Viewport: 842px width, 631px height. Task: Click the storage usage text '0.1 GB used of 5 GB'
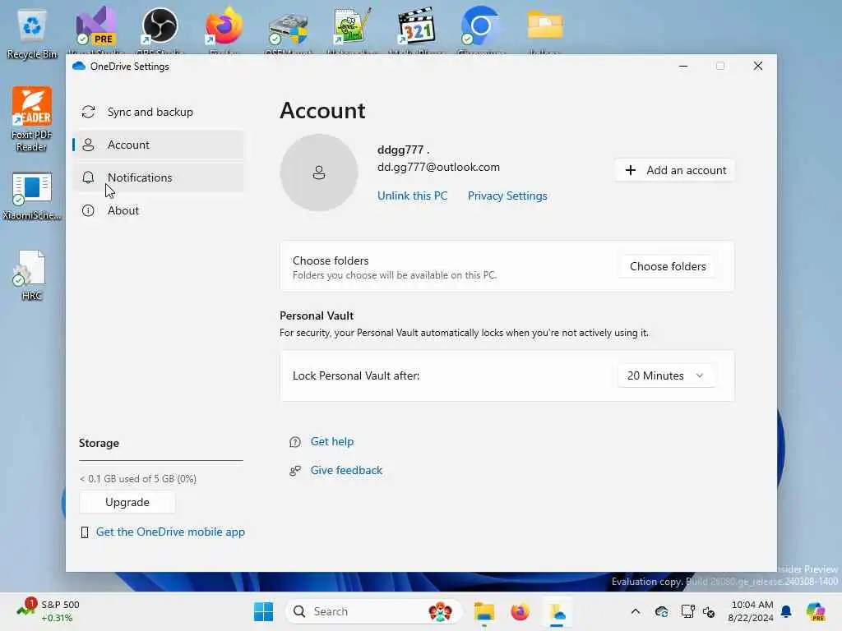click(138, 479)
